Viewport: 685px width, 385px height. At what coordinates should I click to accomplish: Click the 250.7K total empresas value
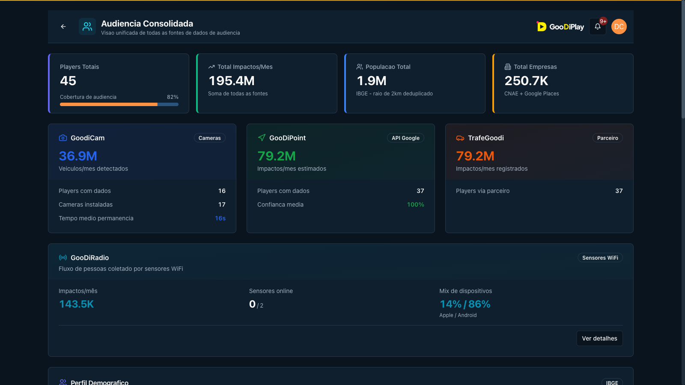[526, 81]
